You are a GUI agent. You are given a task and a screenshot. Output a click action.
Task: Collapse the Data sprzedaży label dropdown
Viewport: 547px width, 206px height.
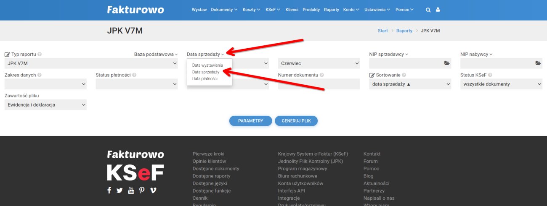tap(205, 54)
